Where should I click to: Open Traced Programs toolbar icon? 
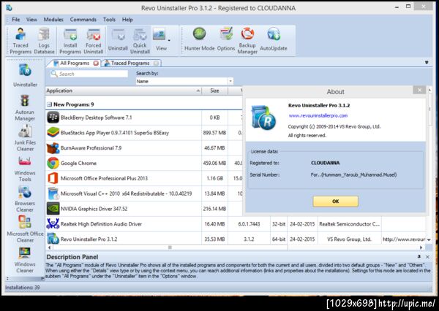(20, 41)
